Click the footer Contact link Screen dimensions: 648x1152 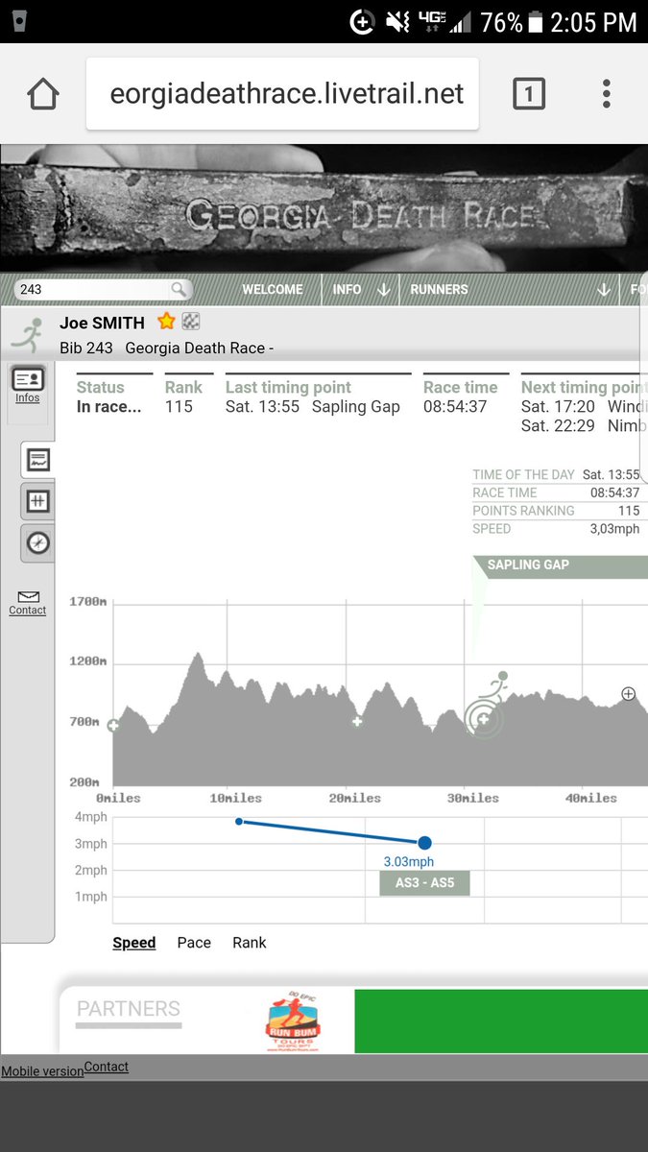(x=107, y=1067)
